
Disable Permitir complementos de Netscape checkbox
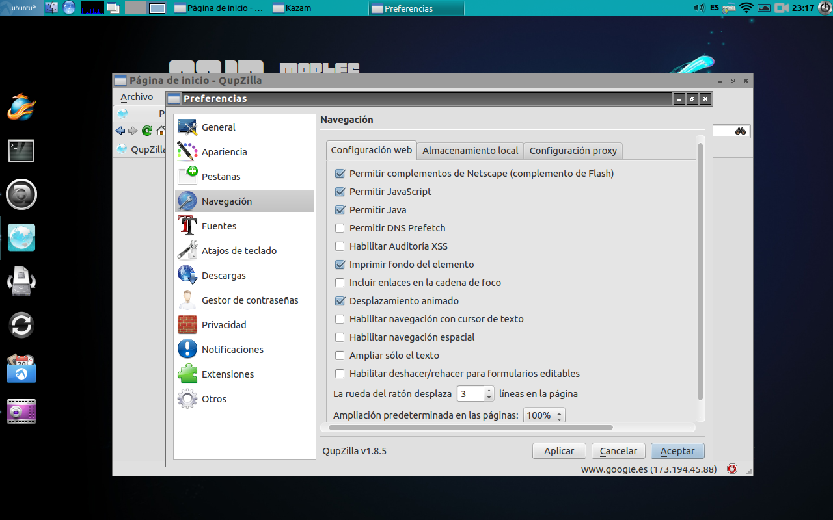pyautogui.click(x=340, y=174)
